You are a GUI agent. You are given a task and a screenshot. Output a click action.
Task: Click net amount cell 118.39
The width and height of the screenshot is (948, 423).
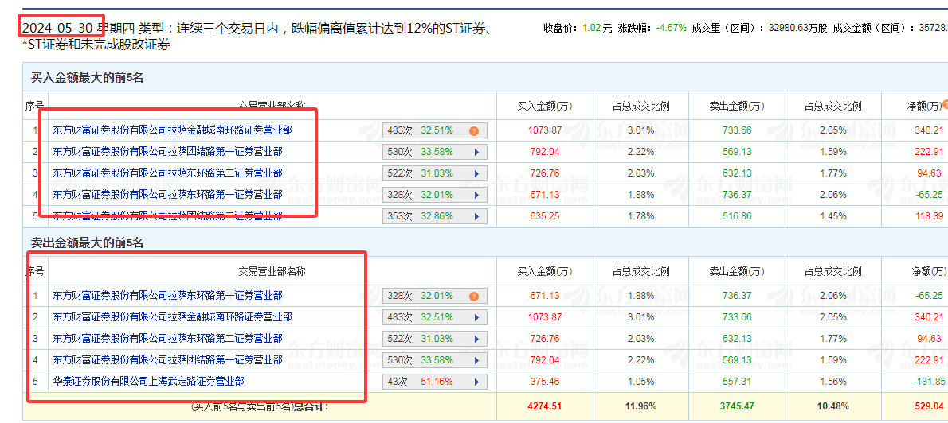[929, 216]
